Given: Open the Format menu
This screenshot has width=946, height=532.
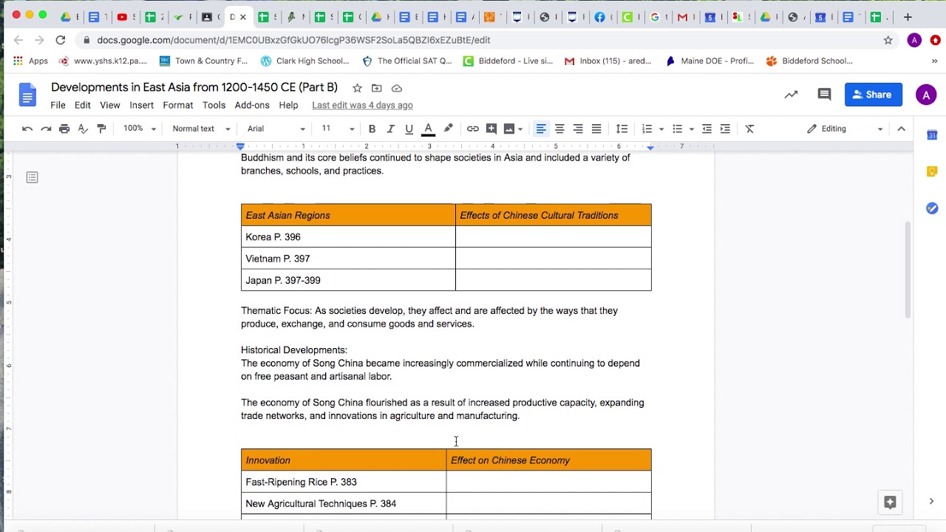Looking at the screenshot, I should [177, 105].
